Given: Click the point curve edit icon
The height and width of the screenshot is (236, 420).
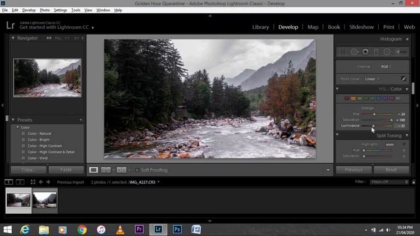Looking at the screenshot, I should tap(404, 79).
